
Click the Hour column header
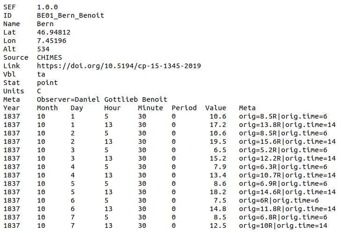click(x=112, y=108)
